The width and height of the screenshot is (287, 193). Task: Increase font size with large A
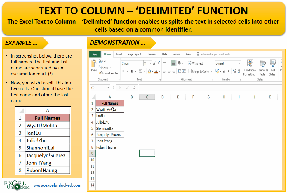[x=154, y=63]
